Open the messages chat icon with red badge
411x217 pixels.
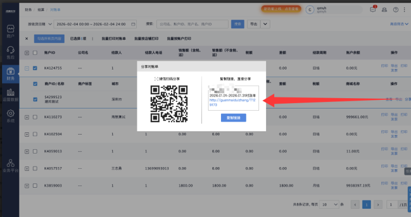[x=373, y=9]
